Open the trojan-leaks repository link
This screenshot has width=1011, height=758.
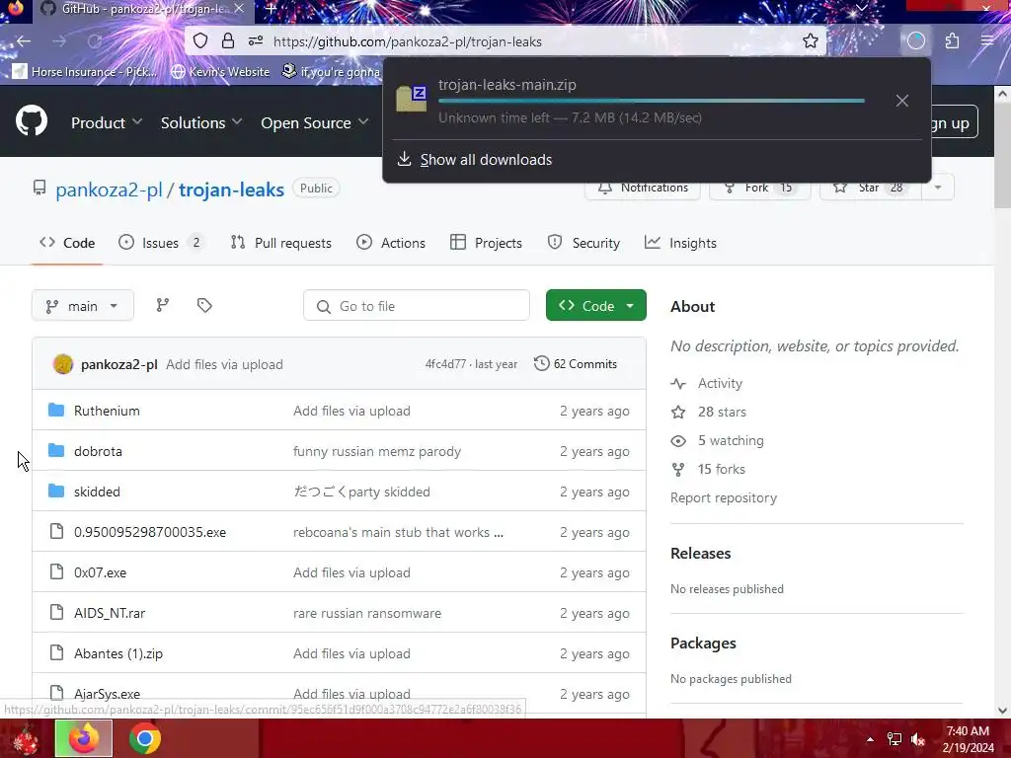pyautogui.click(x=231, y=189)
